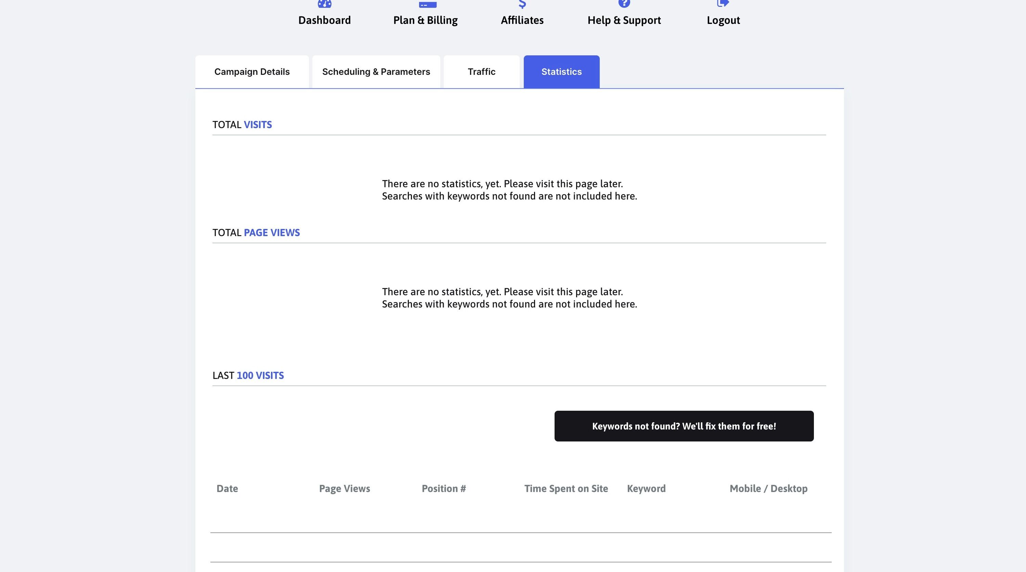
Task: Click the Logout arrow icon
Action: 723,3
